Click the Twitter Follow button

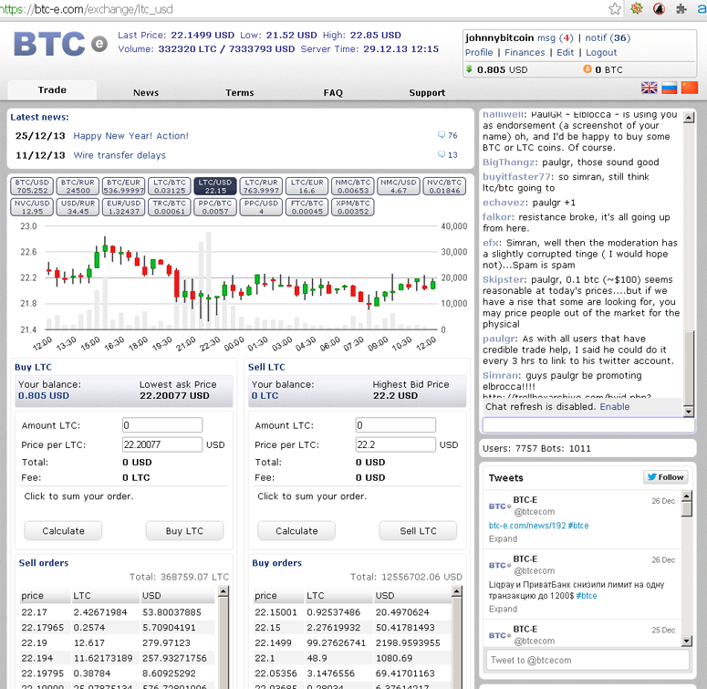point(666,477)
